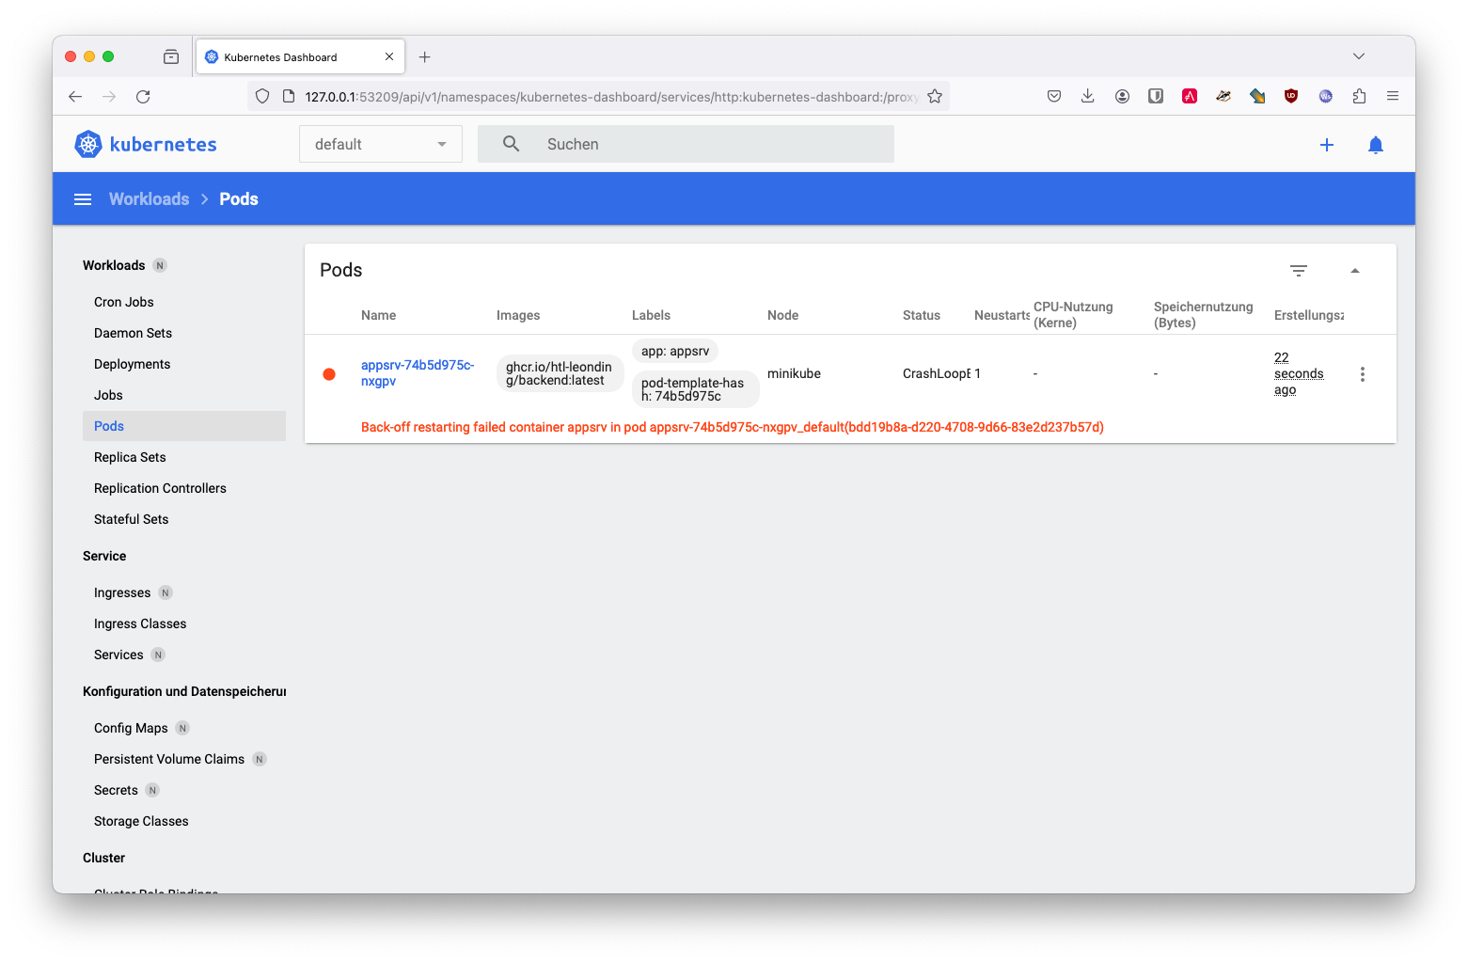Image resolution: width=1468 pixels, height=963 pixels.
Task: Click the Bitwarden extension icon
Action: [1156, 96]
